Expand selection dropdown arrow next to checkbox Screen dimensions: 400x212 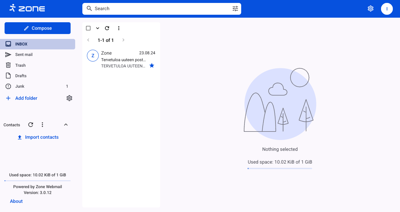pyautogui.click(x=97, y=28)
